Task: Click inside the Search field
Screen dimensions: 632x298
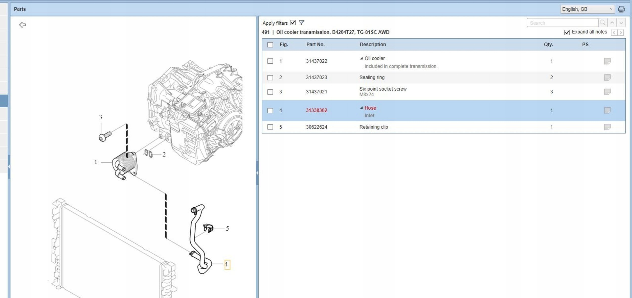Action: point(562,23)
